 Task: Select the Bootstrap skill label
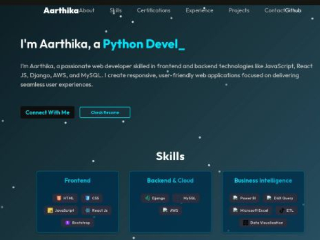(81, 222)
